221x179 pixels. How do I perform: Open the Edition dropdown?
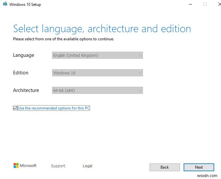point(97,73)
